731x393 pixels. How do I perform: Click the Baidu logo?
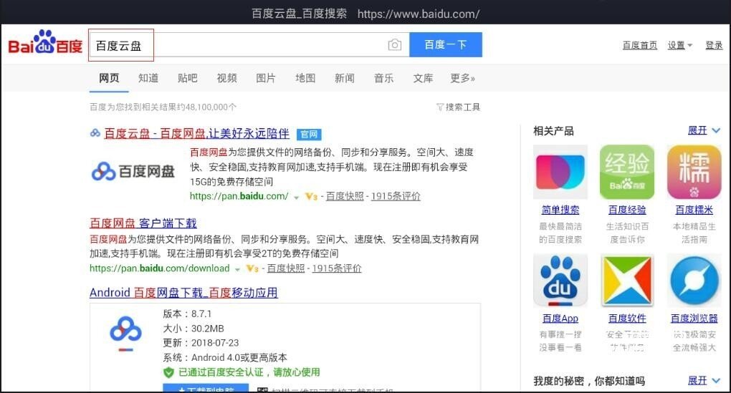(45, 43)
